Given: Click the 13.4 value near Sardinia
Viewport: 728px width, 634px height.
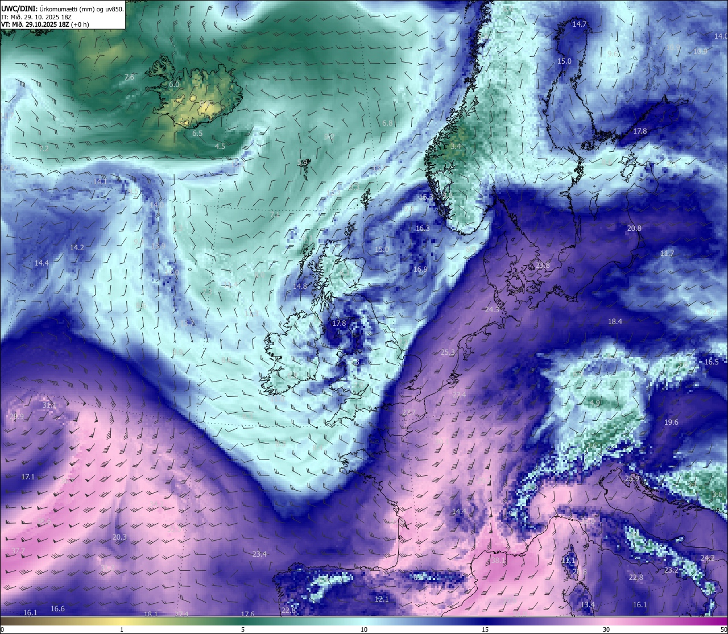Looking at the screenshot, I should (x=588, y=604).
